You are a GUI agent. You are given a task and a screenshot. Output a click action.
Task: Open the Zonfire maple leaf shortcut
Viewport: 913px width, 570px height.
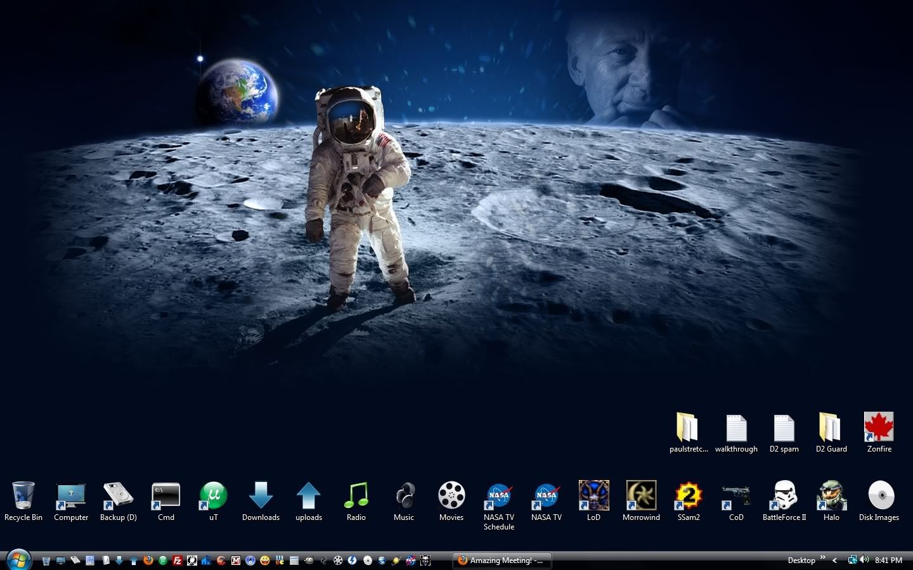click(879, 427)
